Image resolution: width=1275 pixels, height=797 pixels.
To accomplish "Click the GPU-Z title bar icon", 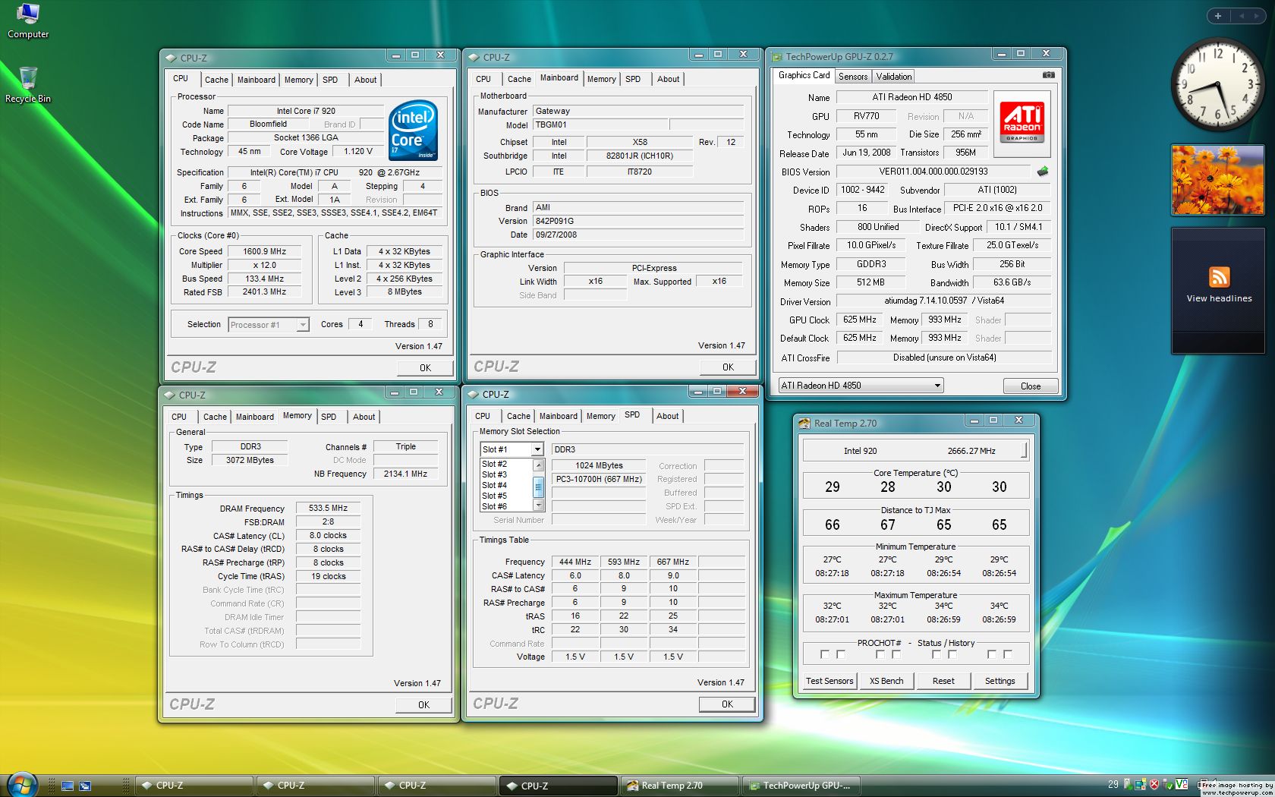I will pos(777,57).
